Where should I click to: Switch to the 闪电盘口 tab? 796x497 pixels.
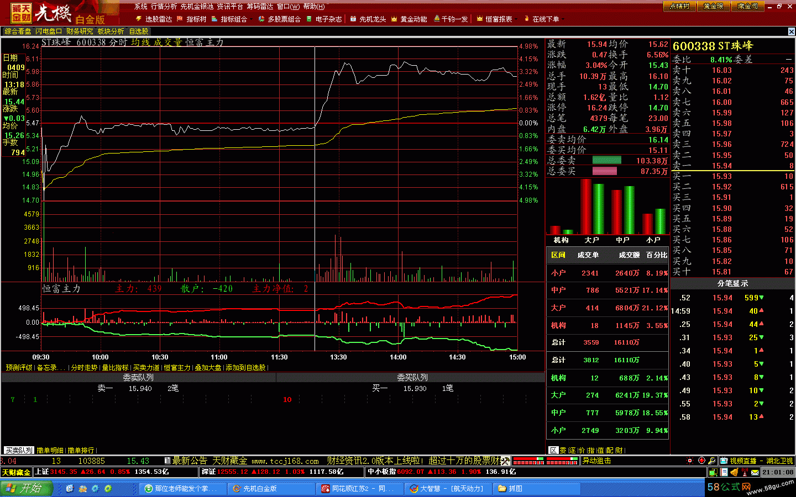49,31
